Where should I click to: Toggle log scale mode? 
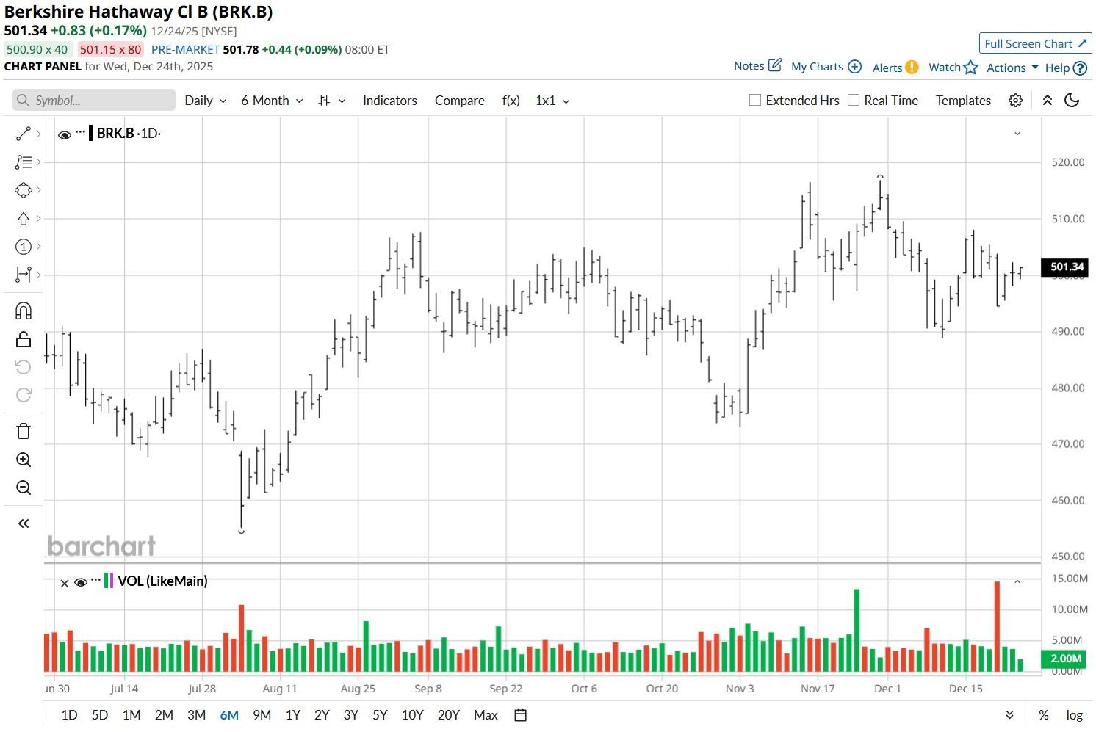[x=1074, y=715]
